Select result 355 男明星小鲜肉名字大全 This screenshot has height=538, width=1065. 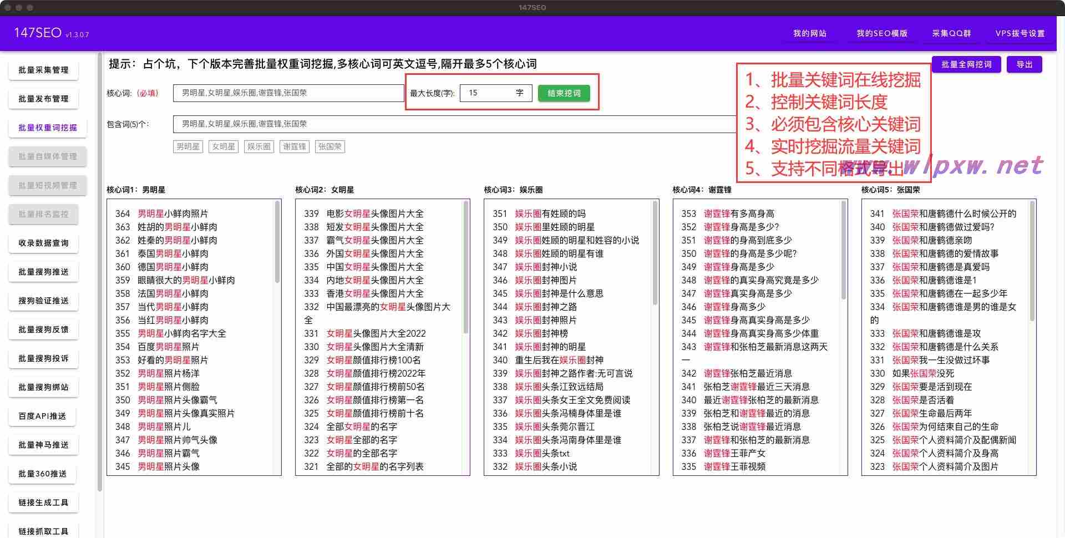point(171,333)
